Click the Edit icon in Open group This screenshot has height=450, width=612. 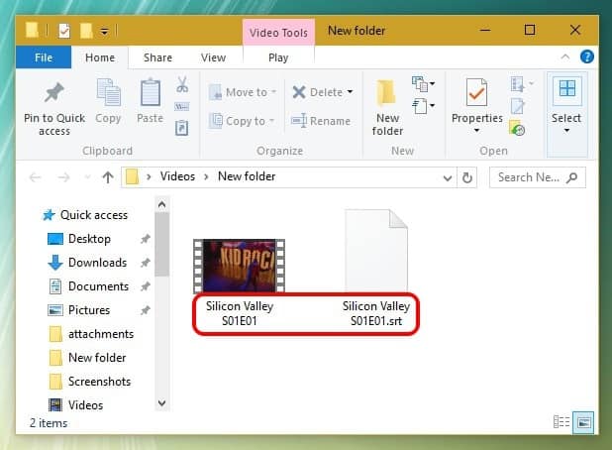click(x=518, y=106)
